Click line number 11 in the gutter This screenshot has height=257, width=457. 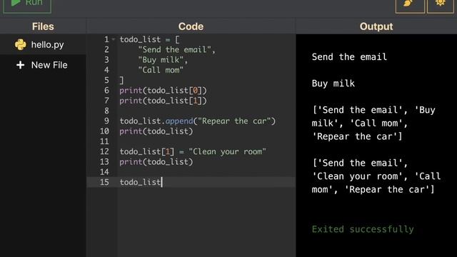tap(104, 141)
